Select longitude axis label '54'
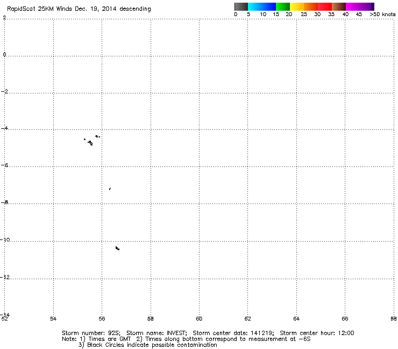Screen dimensions: 398x349 [x=53, y=318]
